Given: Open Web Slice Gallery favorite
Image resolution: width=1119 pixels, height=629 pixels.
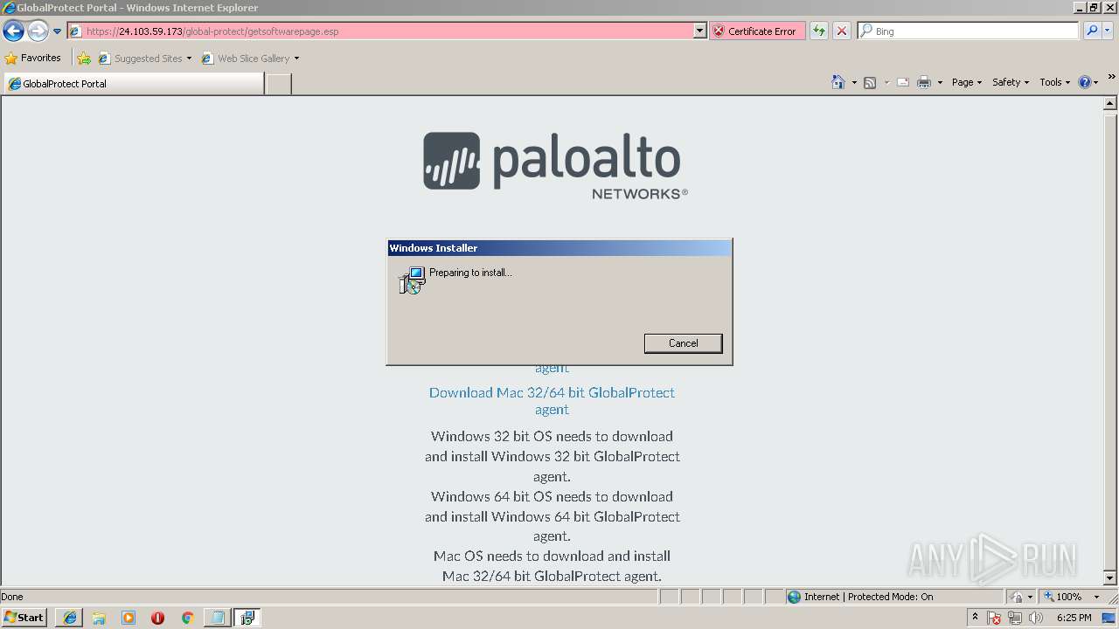Looking at the screenshot, I should [250, 59].
